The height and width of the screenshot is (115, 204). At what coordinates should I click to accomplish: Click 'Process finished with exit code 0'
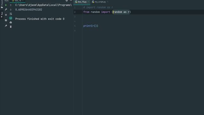tap(40, 19)
